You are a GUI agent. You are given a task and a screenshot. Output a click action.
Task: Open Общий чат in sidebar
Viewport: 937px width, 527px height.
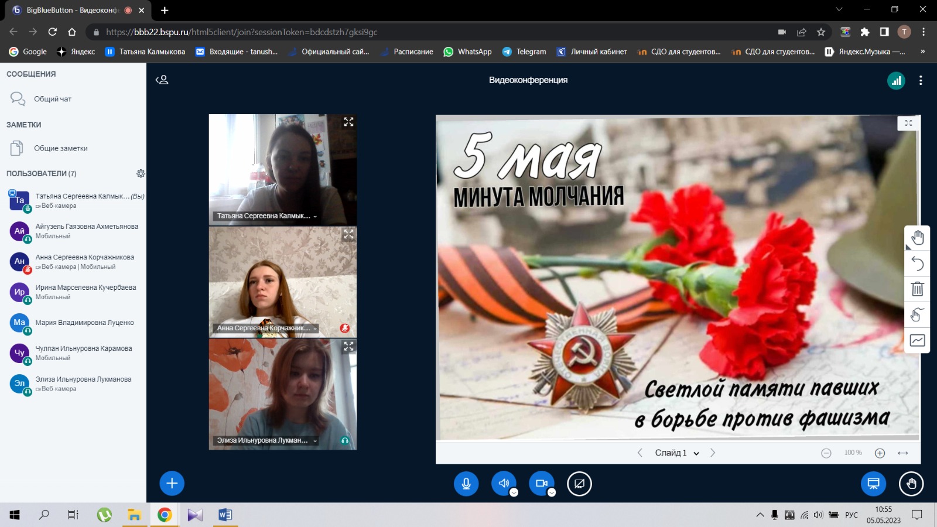[52, 99]
